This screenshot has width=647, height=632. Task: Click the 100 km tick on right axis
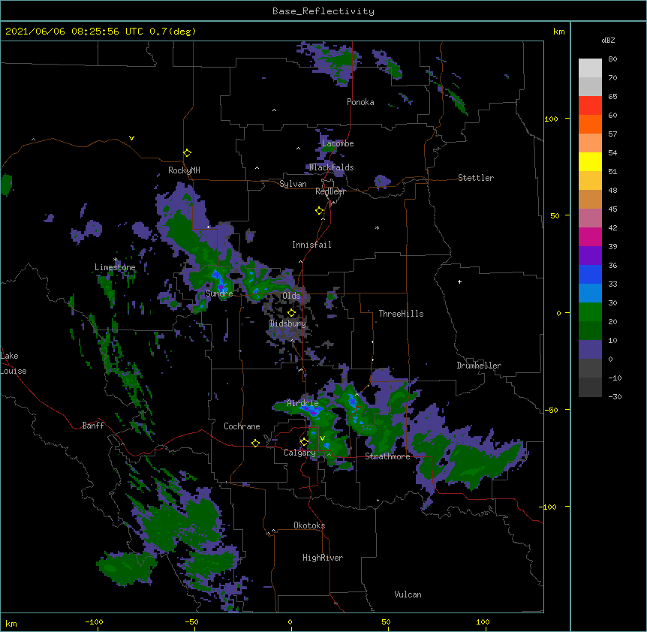551,119
